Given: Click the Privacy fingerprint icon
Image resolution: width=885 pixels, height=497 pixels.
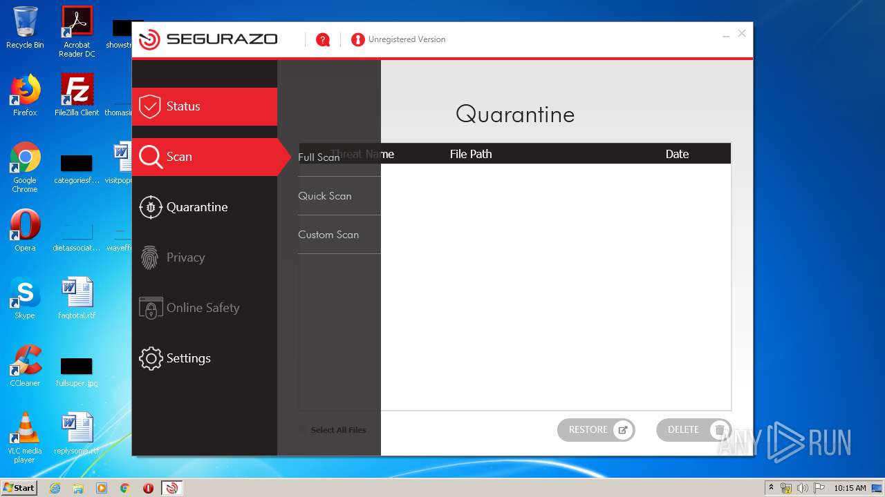Looking at the screenshot, I should tap(150, 257).
